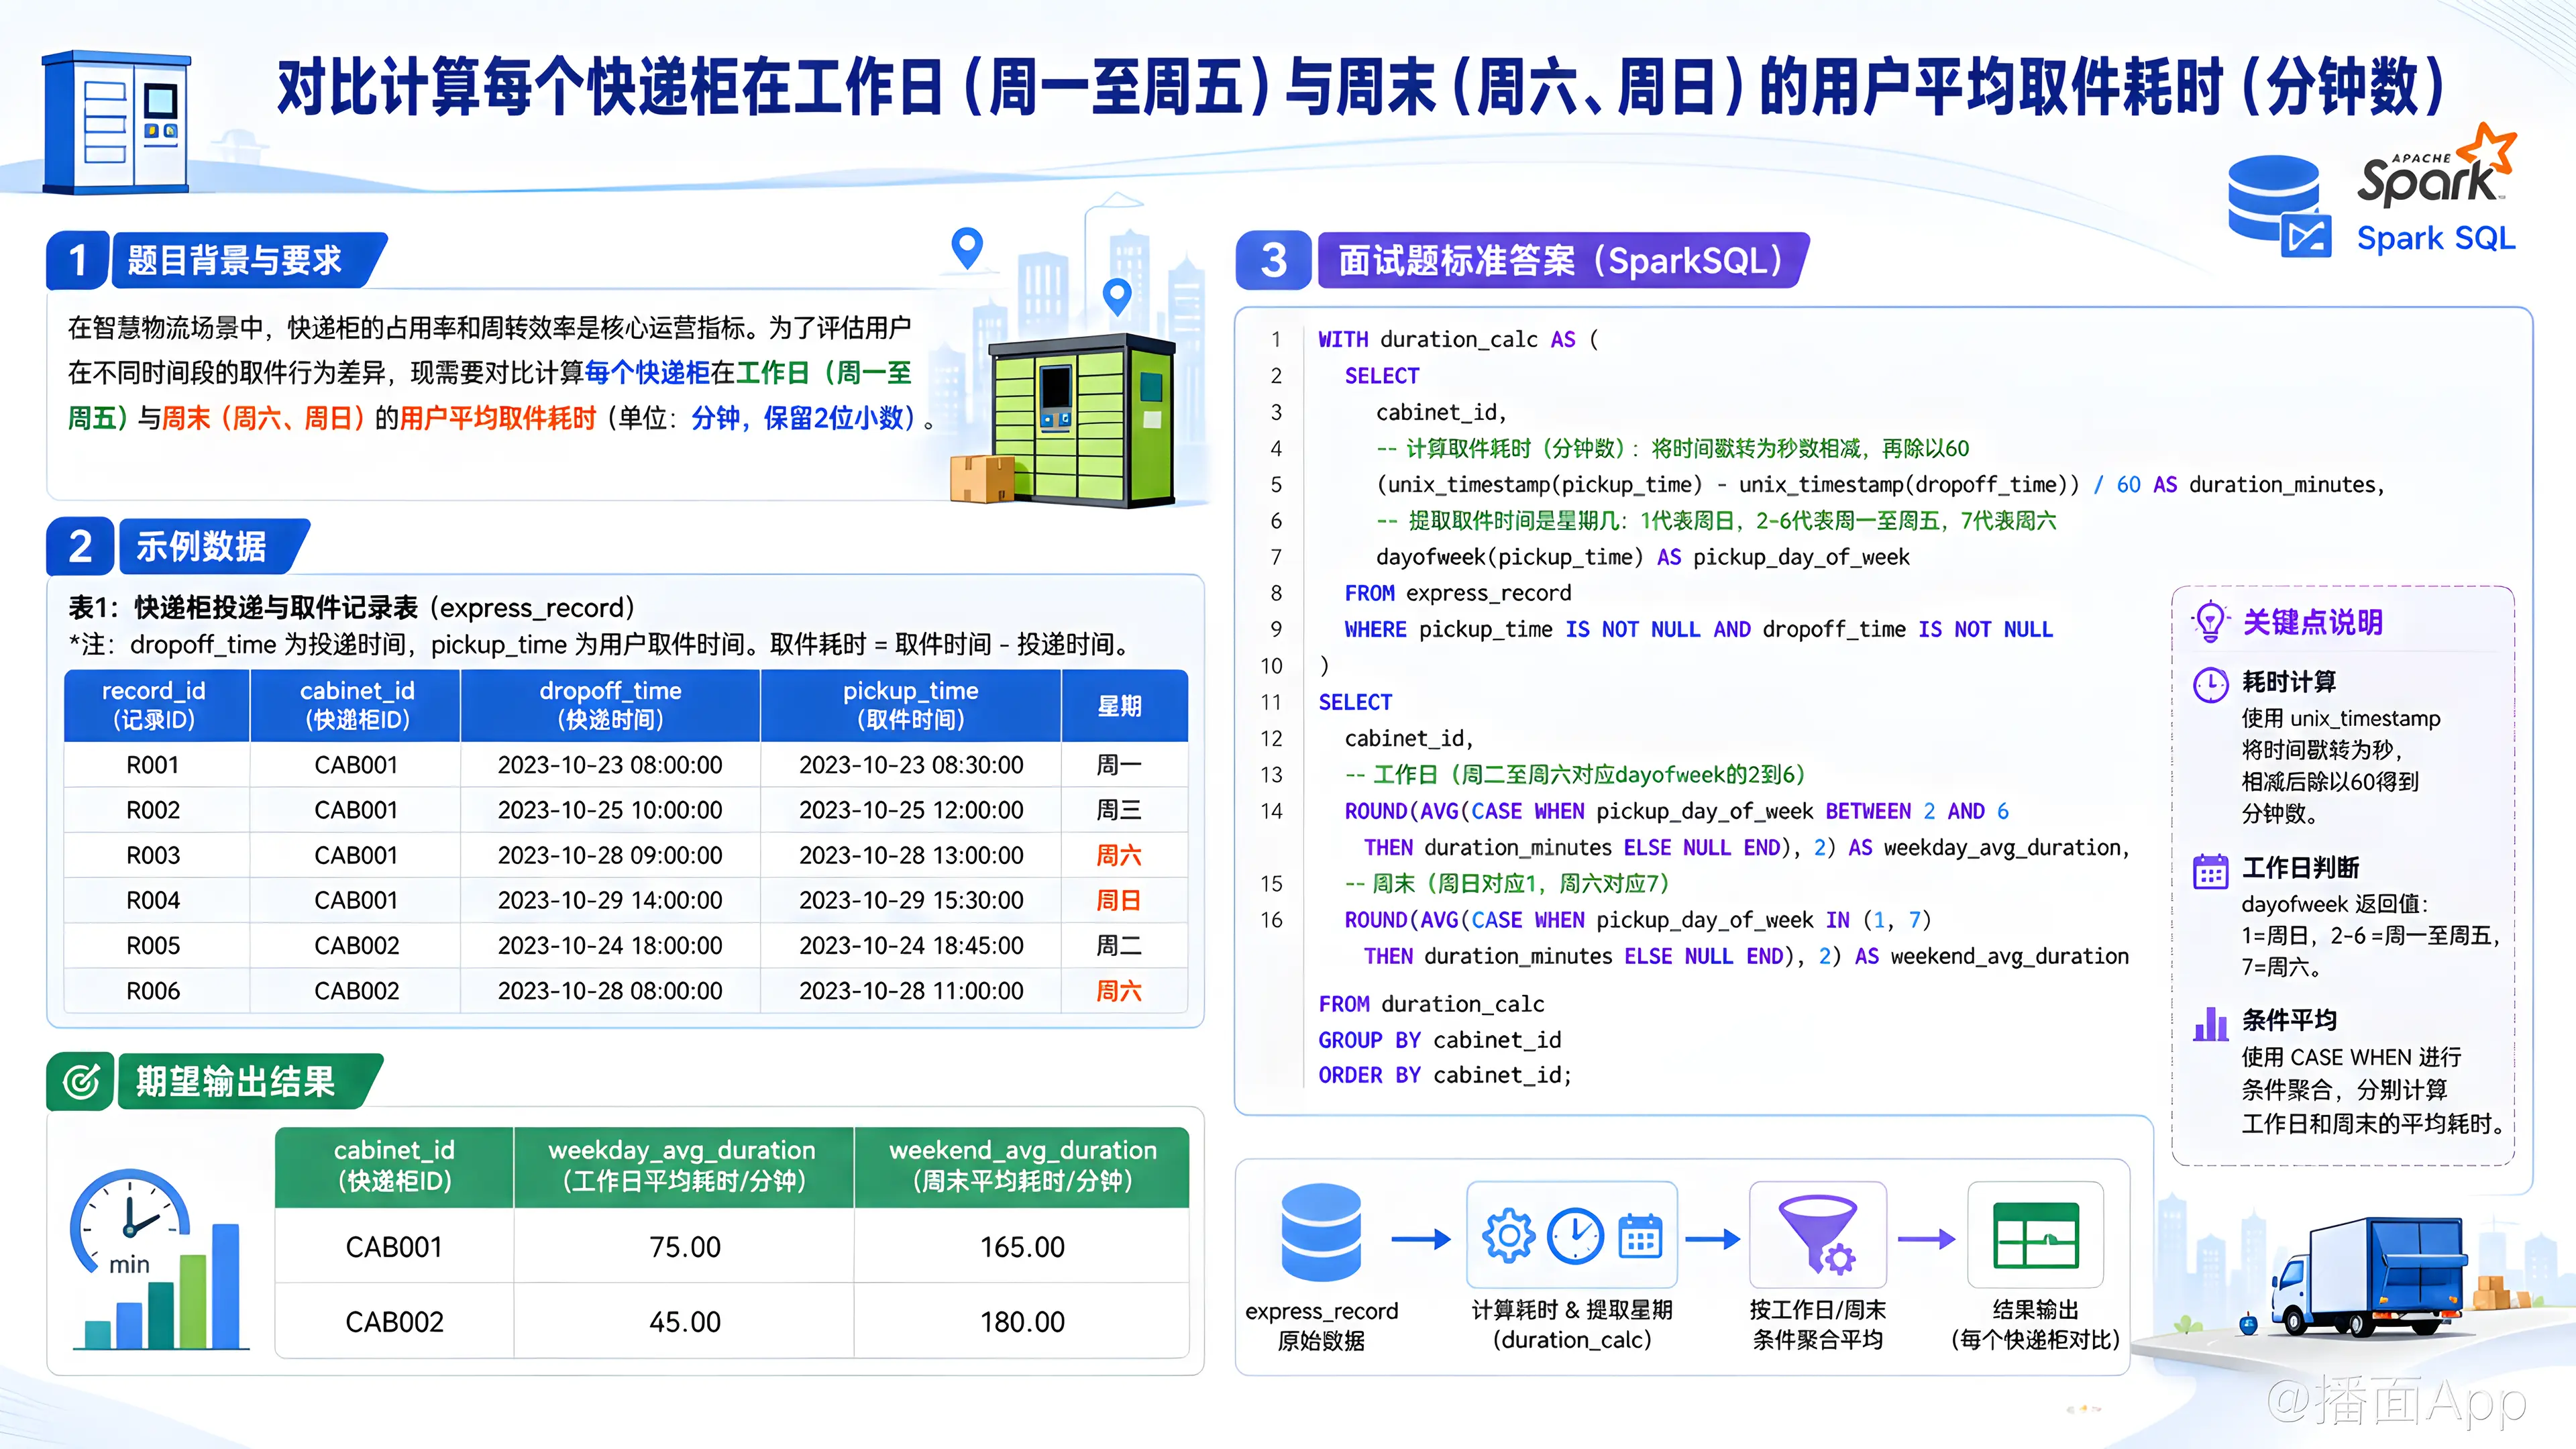This screenshot has width=2576, height=1449.
Task: Click the target checkmark icon beside 期望输出结果
Action: [x=81, y=1081]
